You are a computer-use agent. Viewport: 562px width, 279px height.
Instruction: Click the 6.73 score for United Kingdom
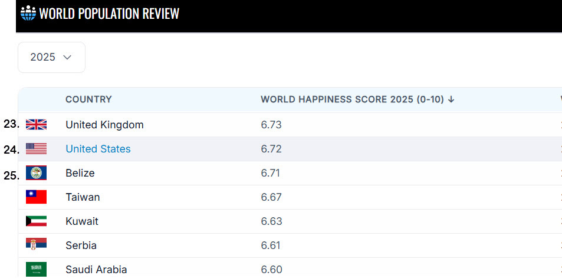click(271, 125)
